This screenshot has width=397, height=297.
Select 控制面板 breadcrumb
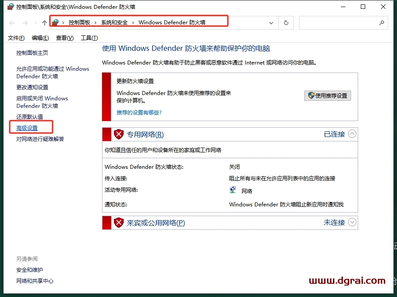coord(79,23)
